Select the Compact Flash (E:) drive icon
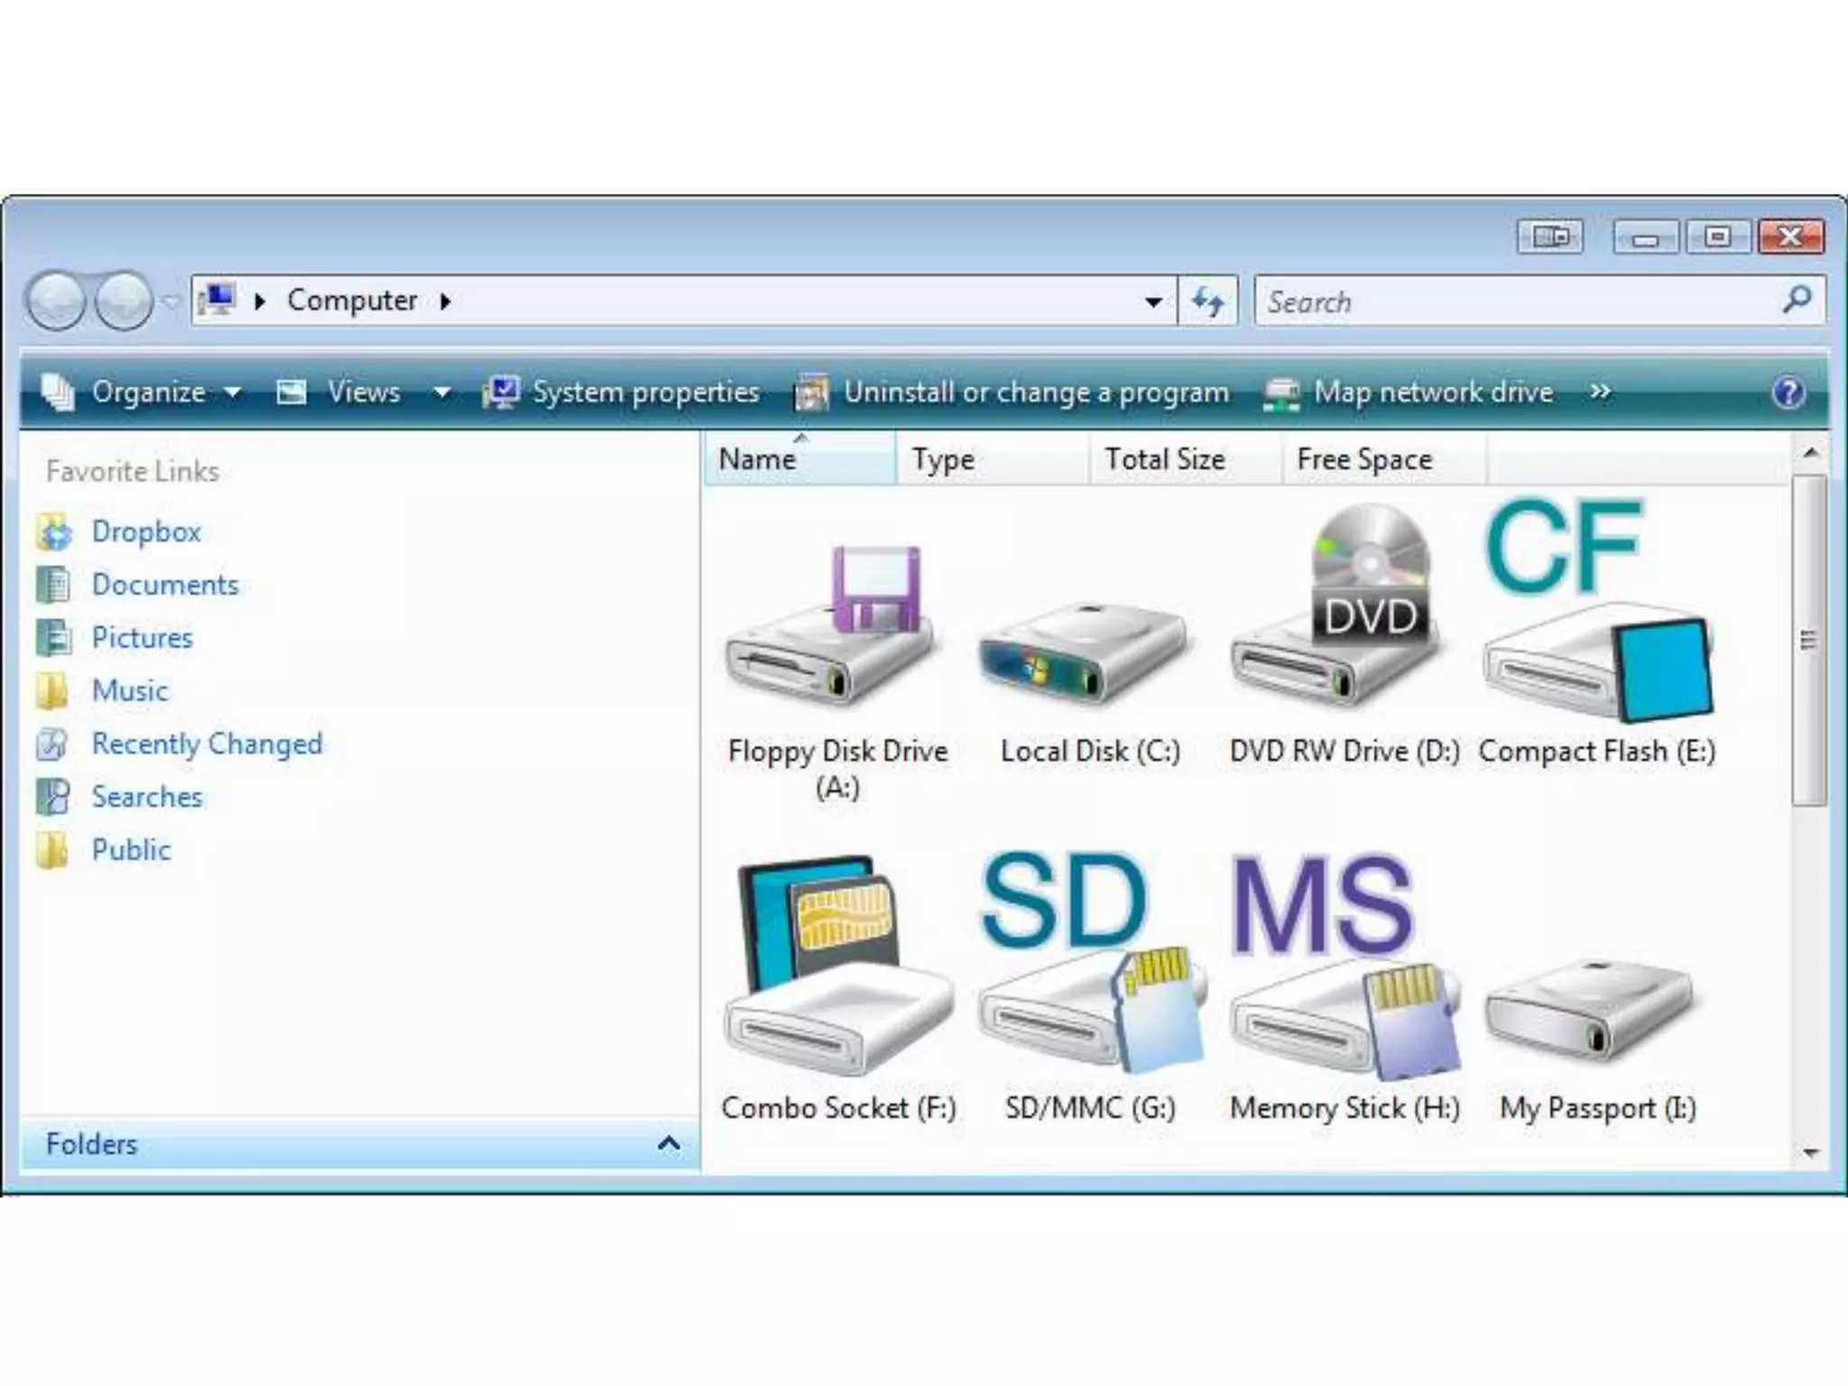 1596,659
